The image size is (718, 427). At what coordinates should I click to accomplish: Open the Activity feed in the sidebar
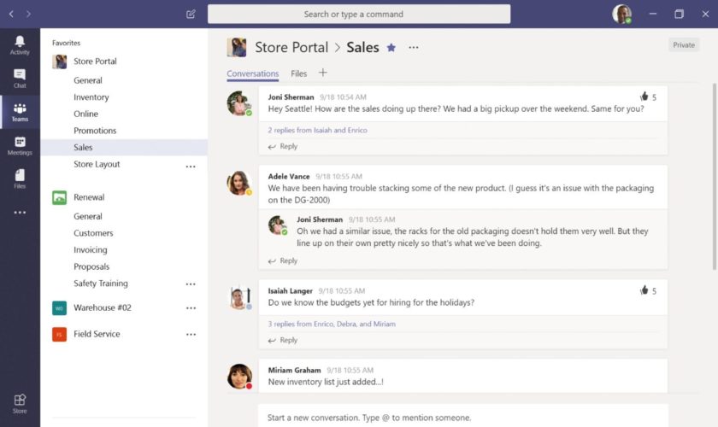pyautogui.click(x=20, y=44)
